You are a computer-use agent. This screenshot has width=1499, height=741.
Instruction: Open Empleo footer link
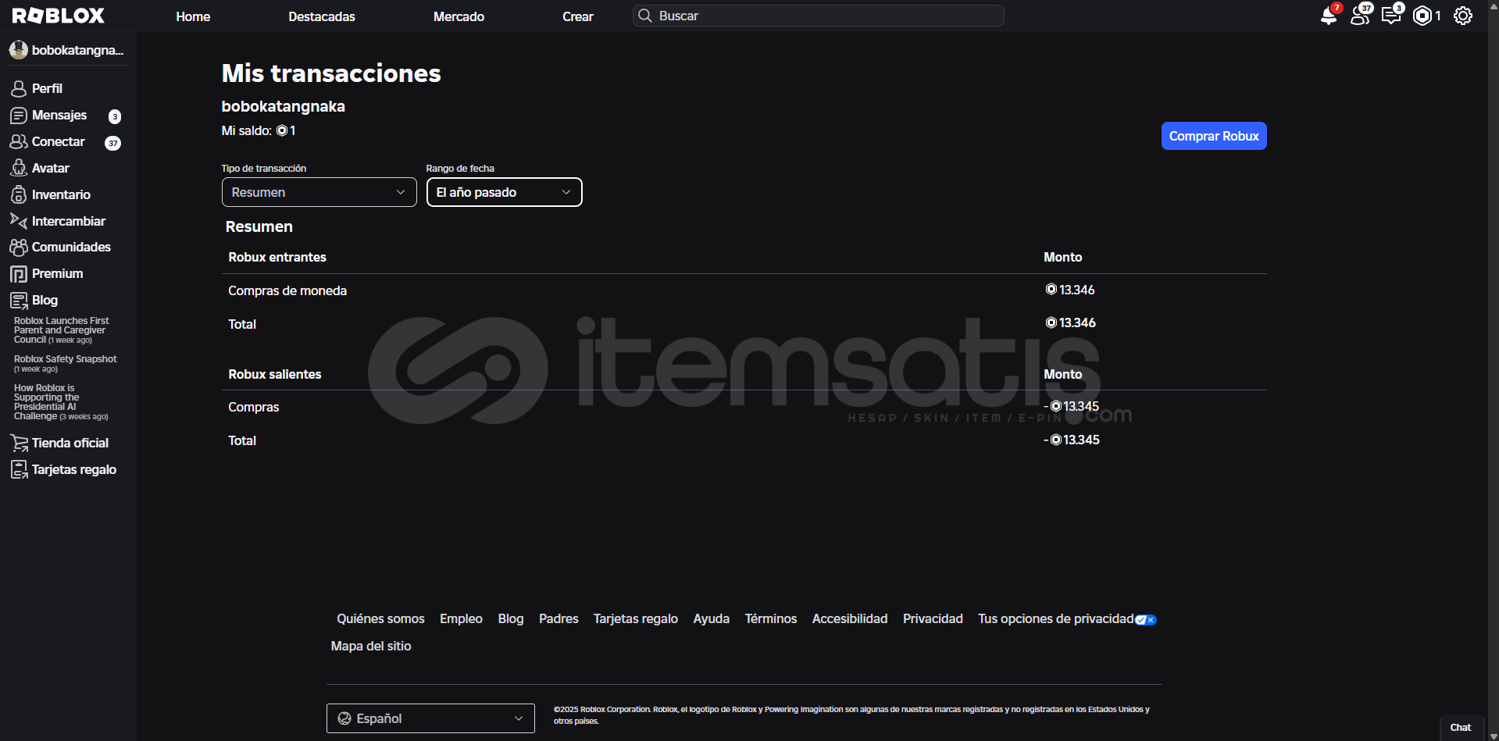[x=461, y=618]
